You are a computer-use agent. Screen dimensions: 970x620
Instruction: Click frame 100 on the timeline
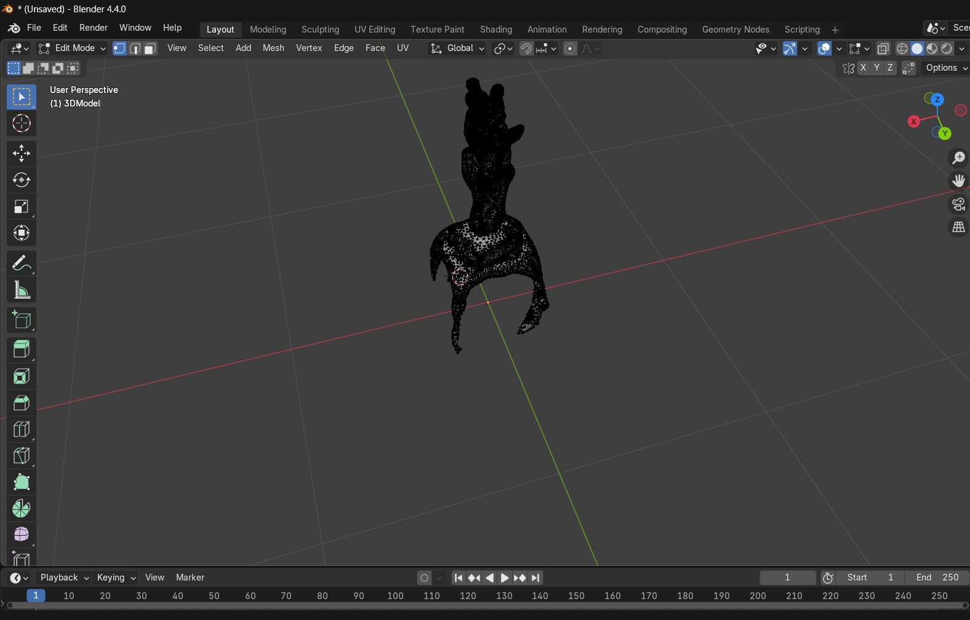point(395,596)
